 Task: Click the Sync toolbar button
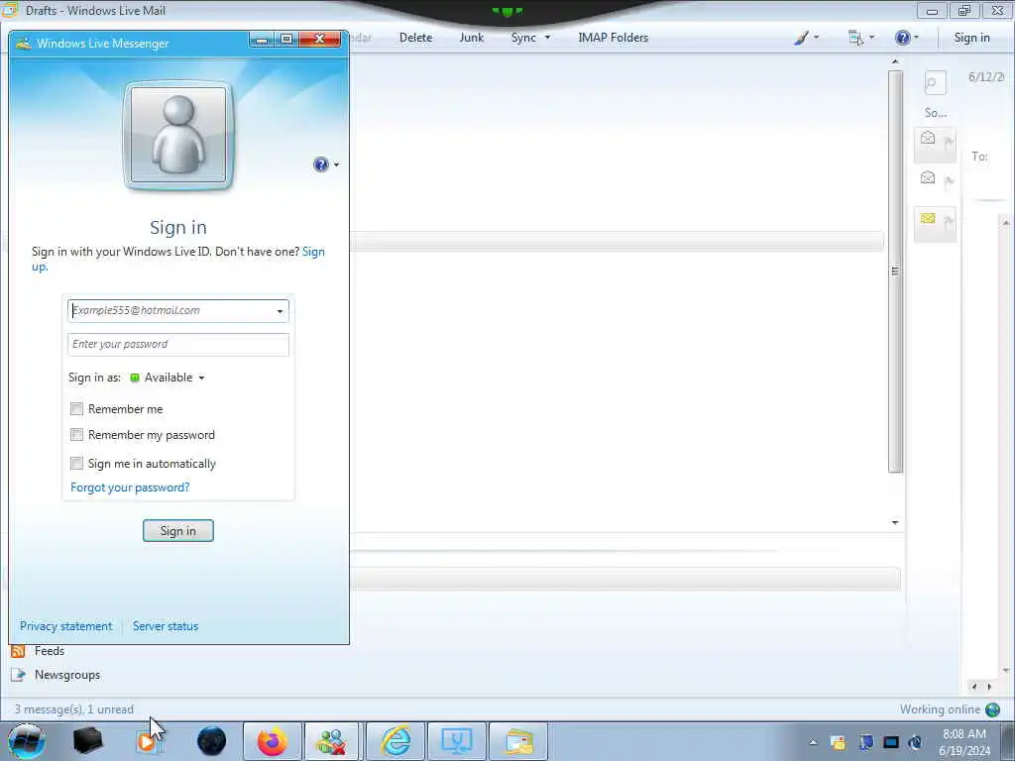(x=523, y=38)
